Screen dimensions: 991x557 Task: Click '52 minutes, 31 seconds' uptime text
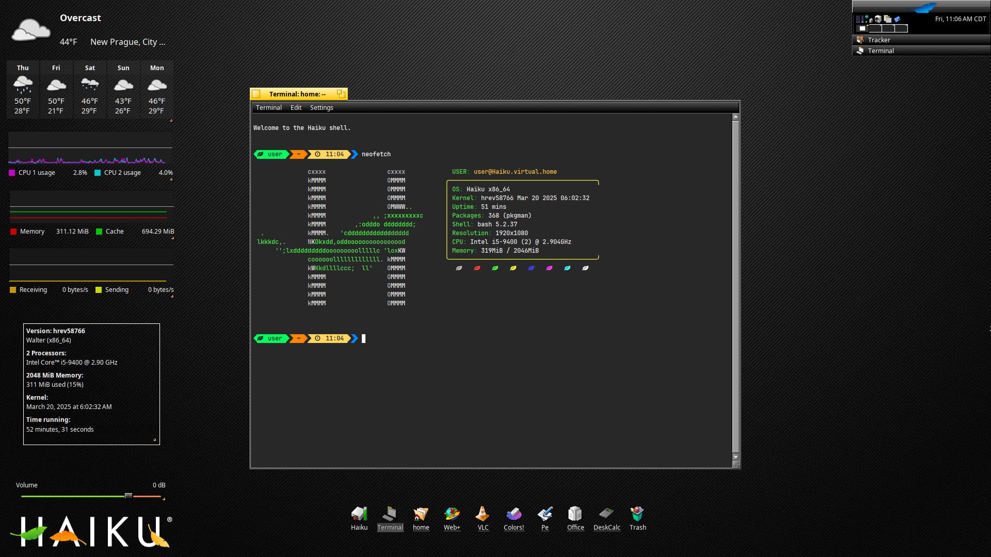[60, 429]
